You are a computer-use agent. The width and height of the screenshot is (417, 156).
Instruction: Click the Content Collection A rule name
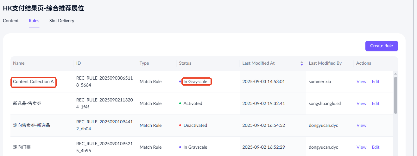33,82
